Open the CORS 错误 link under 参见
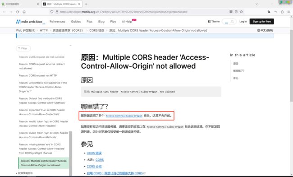This screenshot has width=293, height=177. (94, 153)
